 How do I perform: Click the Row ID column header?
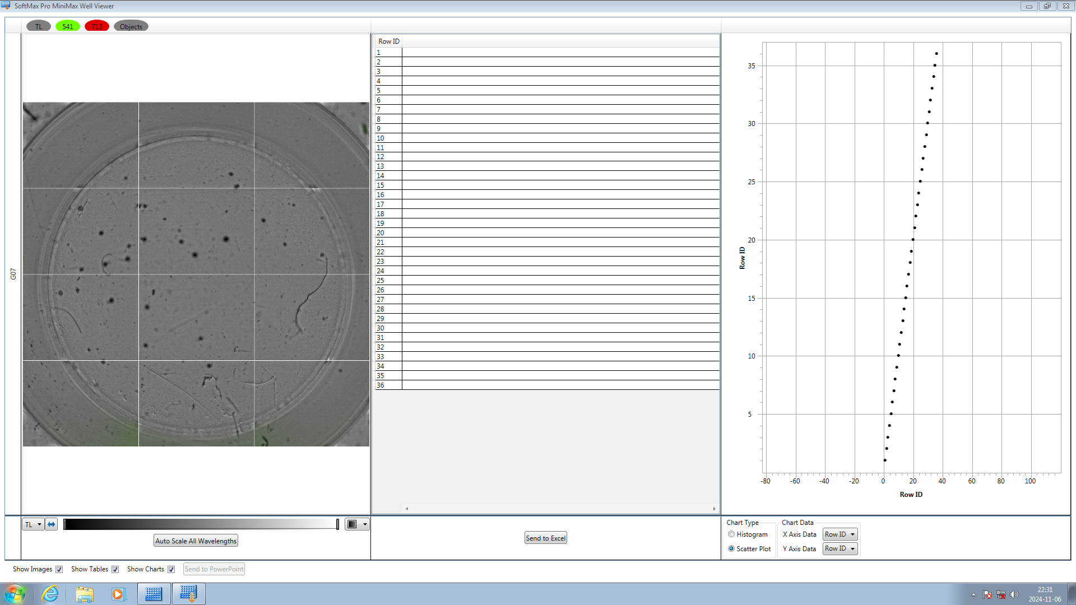tap(389, 41)
